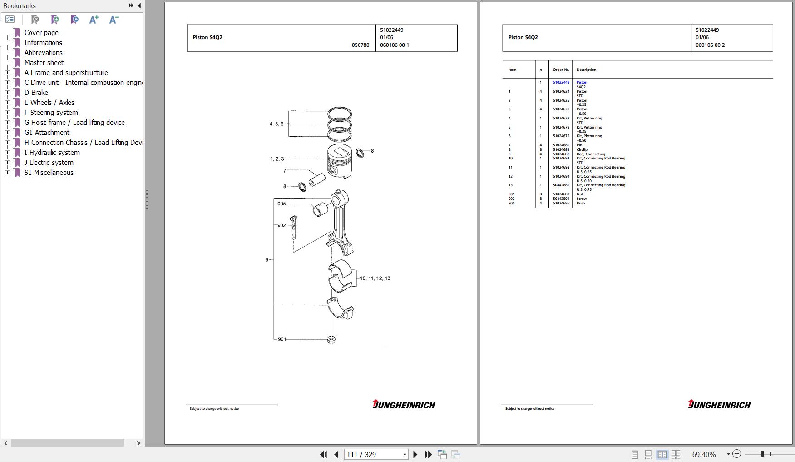Click the blue order number 51022449 link
This screenshot has height=462, width=795.
561,82
